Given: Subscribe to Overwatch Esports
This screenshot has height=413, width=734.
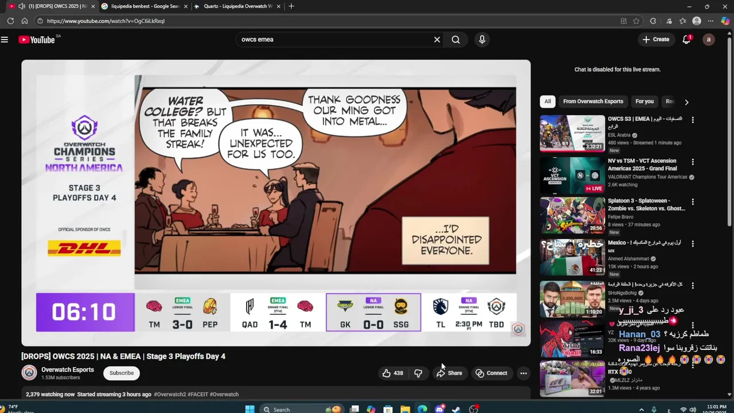Looking at the screenshot, I should [x=122, y=373].
